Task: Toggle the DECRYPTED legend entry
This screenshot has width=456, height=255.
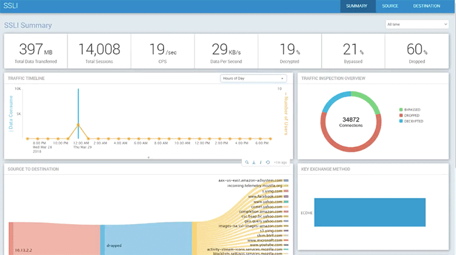Action: [411, 121]
